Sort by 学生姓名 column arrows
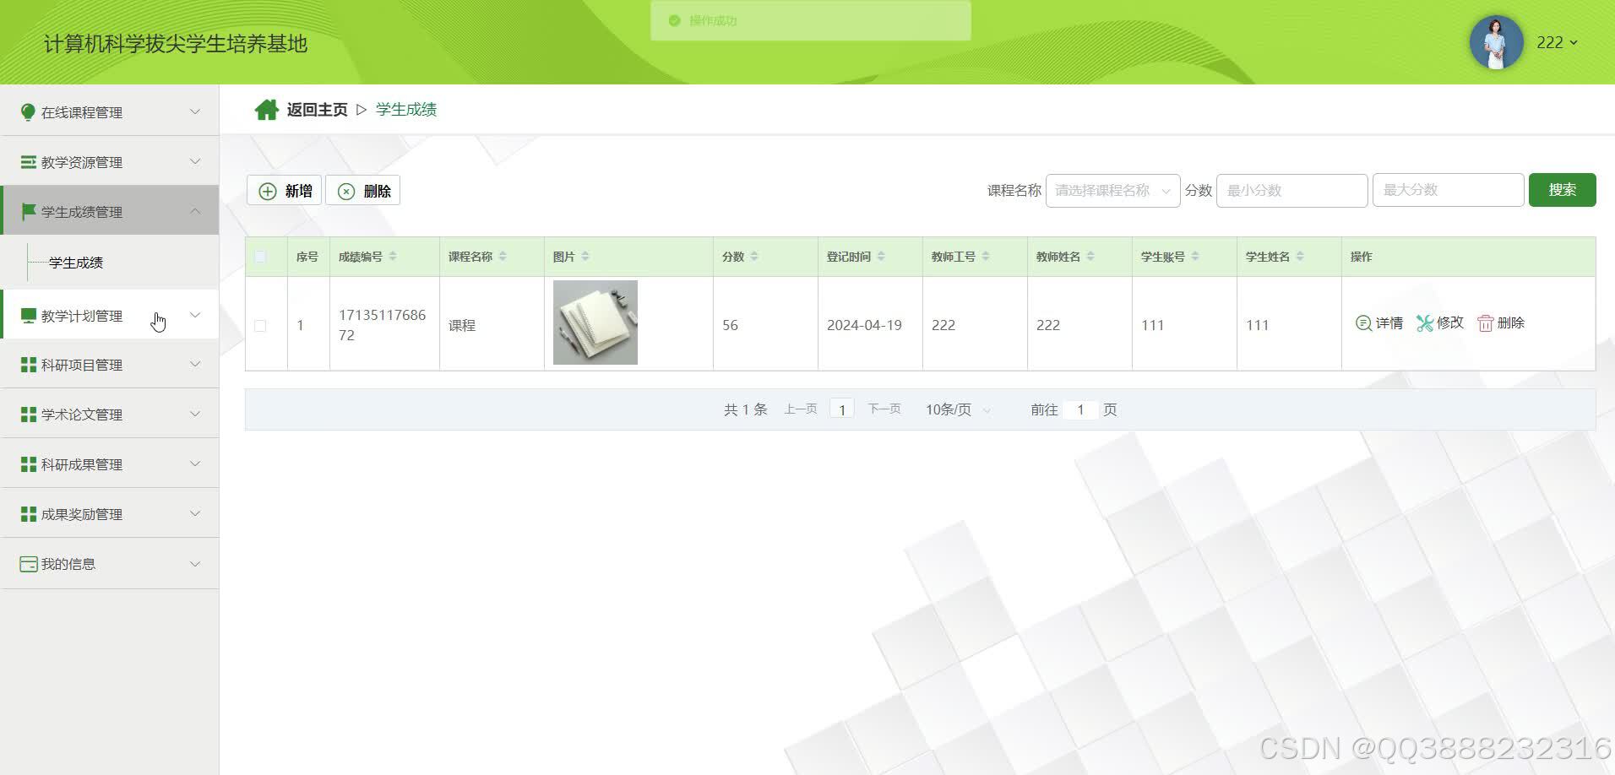Screen dimensions: 1615x775 click(1300, 257)
